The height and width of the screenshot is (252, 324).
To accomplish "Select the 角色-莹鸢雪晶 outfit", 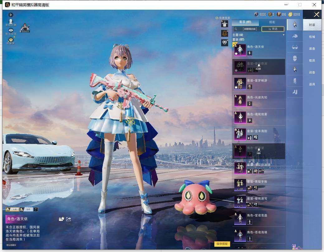I will 259,219.
